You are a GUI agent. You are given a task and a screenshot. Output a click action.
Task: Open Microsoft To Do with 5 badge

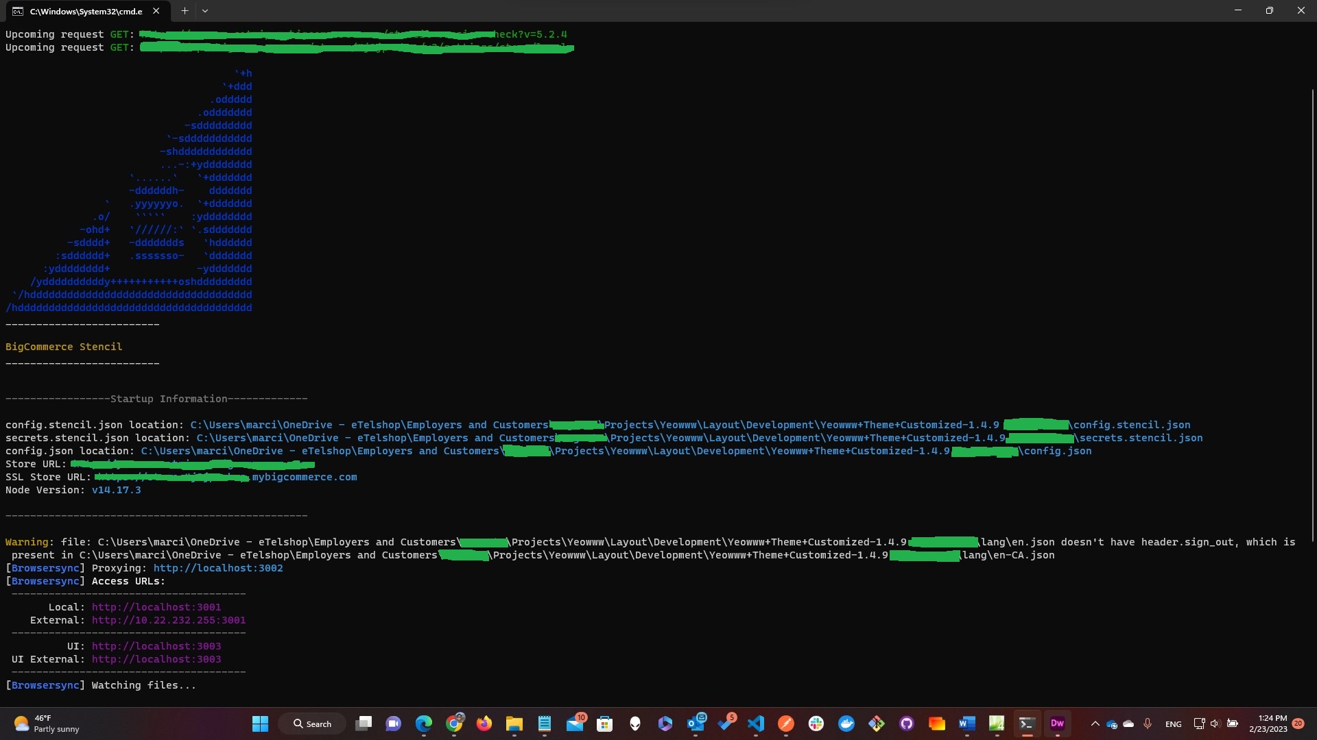(x=726, y=724)
